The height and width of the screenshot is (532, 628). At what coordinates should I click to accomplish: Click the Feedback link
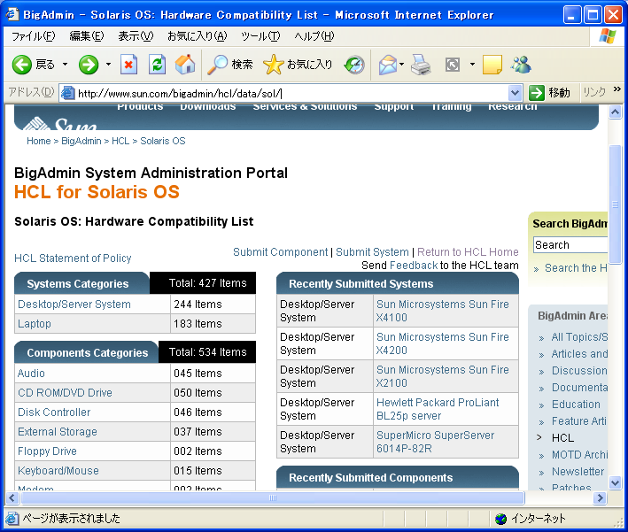(x=414, y=266)
